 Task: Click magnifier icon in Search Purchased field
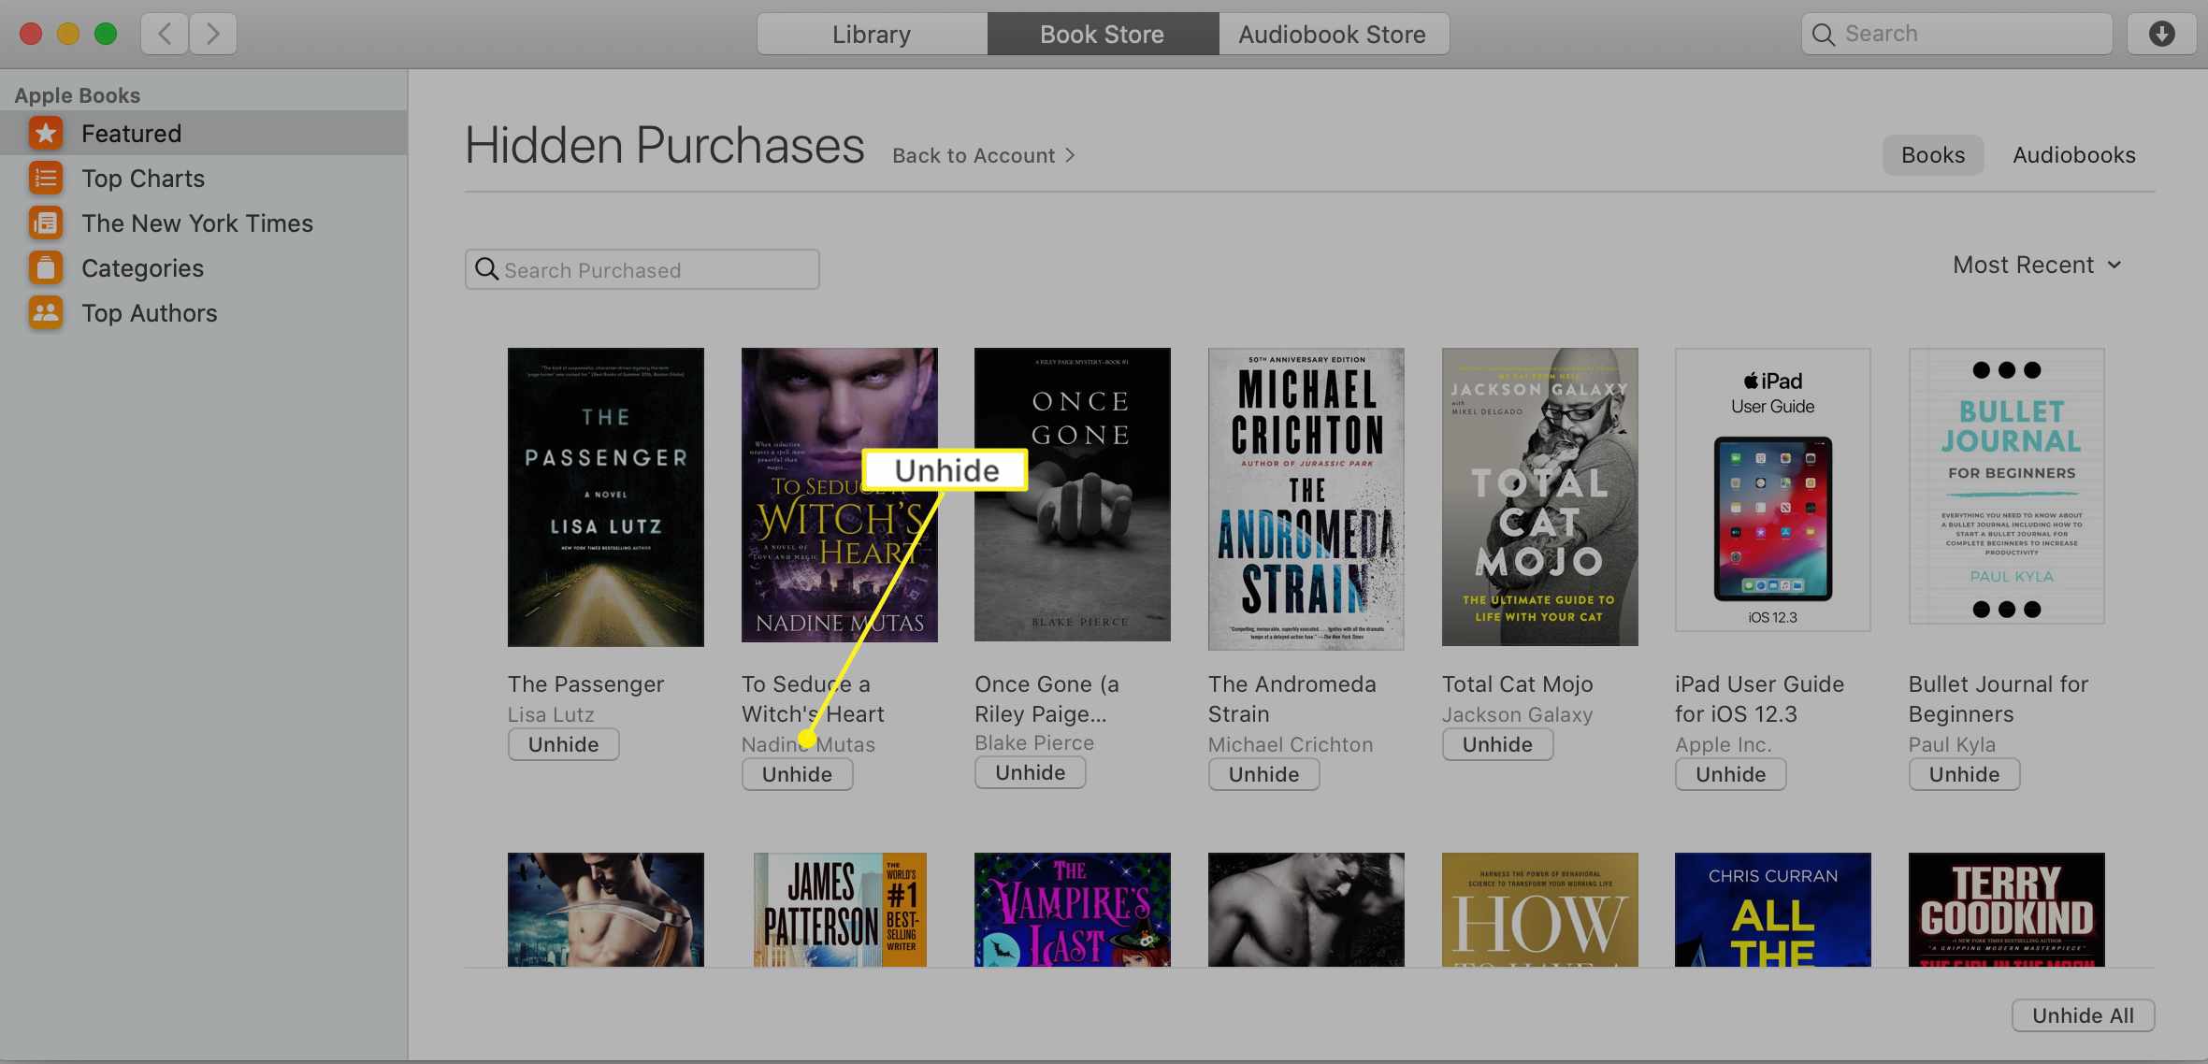(486, 269)
